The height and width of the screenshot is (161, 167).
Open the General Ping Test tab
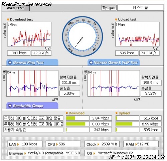[x=32, y=62]
